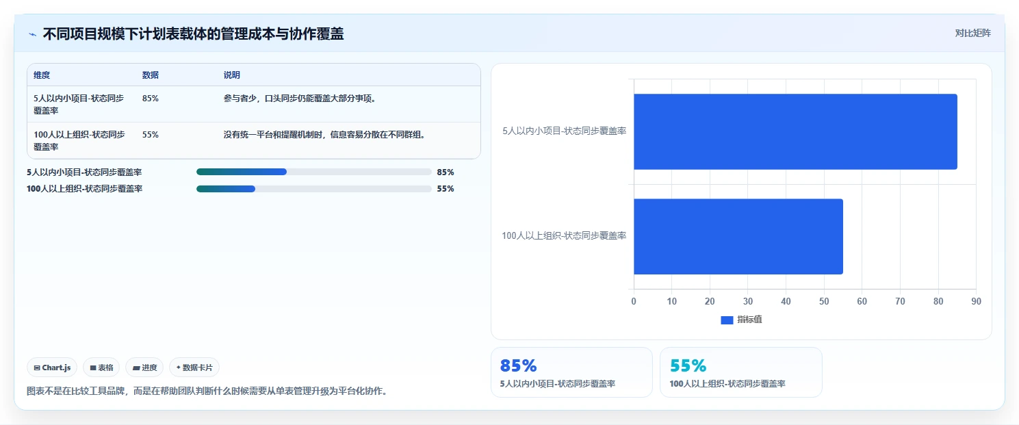Click the 55% value in the table
1019x425 pixels.
(x=151, y=135)
